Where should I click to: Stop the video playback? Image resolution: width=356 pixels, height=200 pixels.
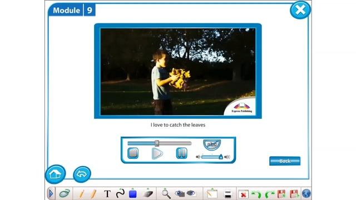(133, 153)
